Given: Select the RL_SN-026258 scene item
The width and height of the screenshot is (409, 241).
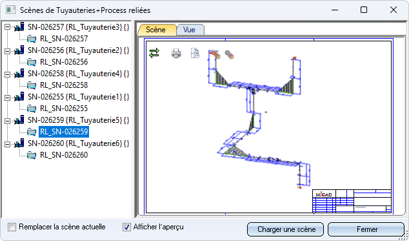Looking at the screenshot, I should tap(64, 85).
